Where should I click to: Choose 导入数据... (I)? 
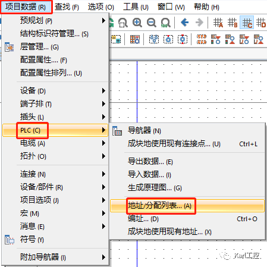click(x=187, y=175)
